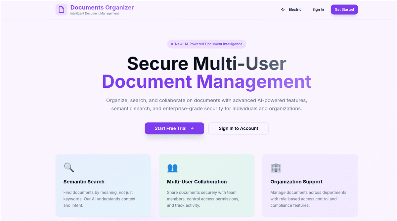The image size is (397, 221).
Task: Click the Multi-User Collaboration people icon
Action: pos(172,168)
